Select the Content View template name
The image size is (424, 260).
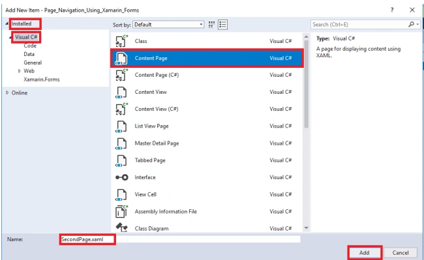pyautogui.click(x=151, y=92)
